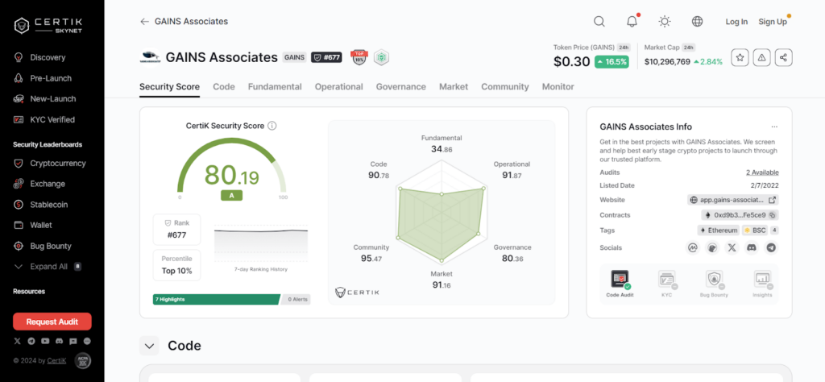825x382 pixels.
Task: Open CoinGecko social icon
Action: [712, 248]
